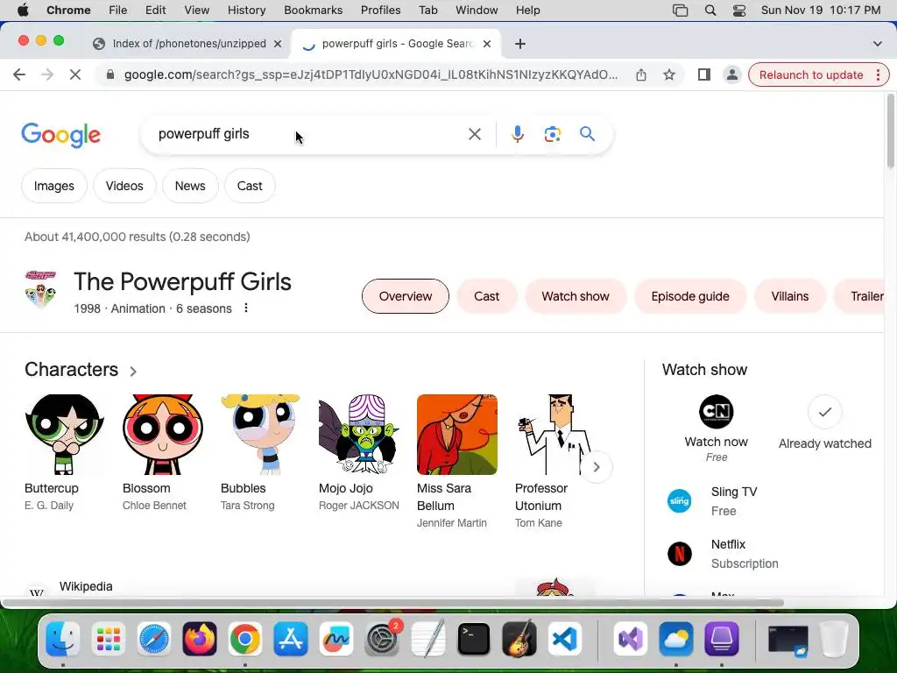Screen dimensions: 897x673
Task: Select the Cast filter chip under search
Action: coord(250,186)
